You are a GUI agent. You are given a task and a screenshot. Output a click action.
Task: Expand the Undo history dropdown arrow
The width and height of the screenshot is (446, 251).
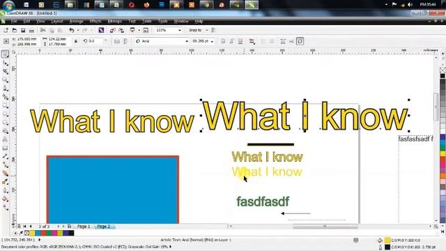pos(78,31)
